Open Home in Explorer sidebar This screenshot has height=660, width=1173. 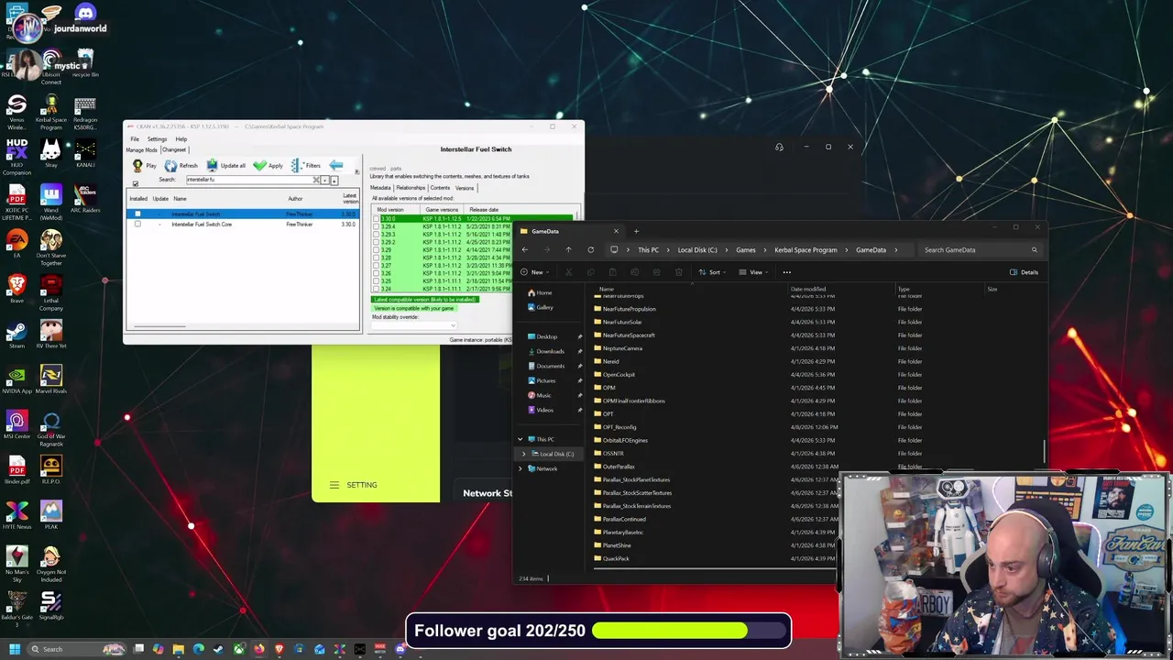pos(540,292)
